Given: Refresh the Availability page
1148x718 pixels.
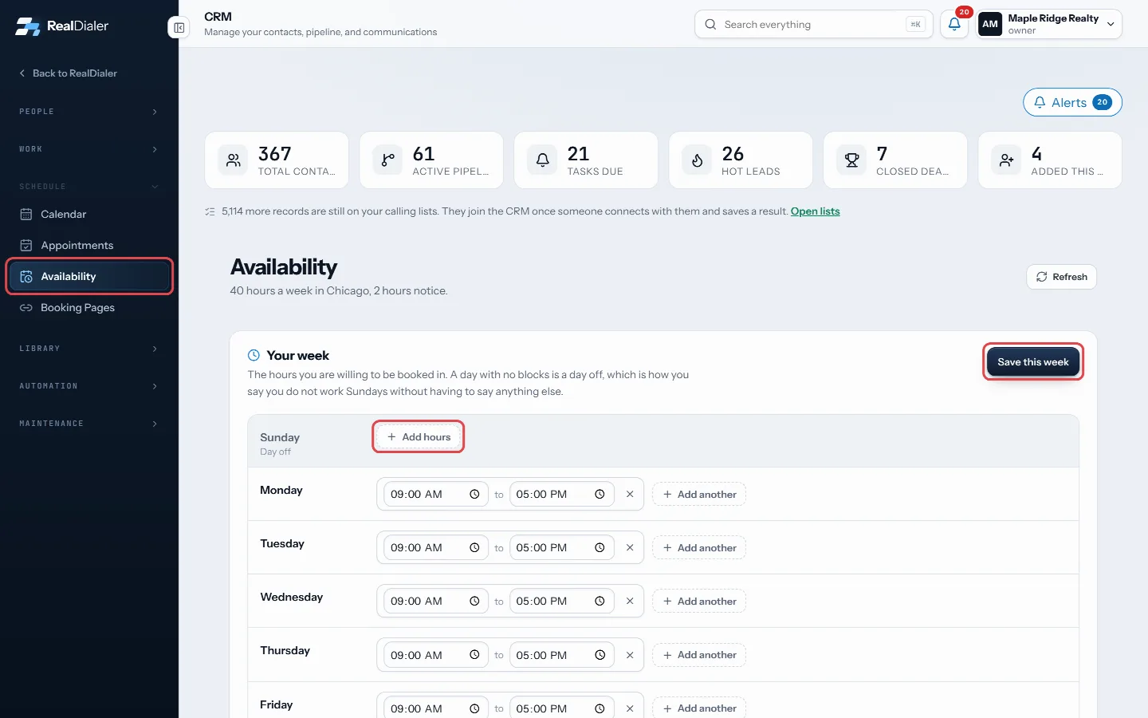Looking at the screenshot, I should pyautogui.click(x=1061, y=277).
